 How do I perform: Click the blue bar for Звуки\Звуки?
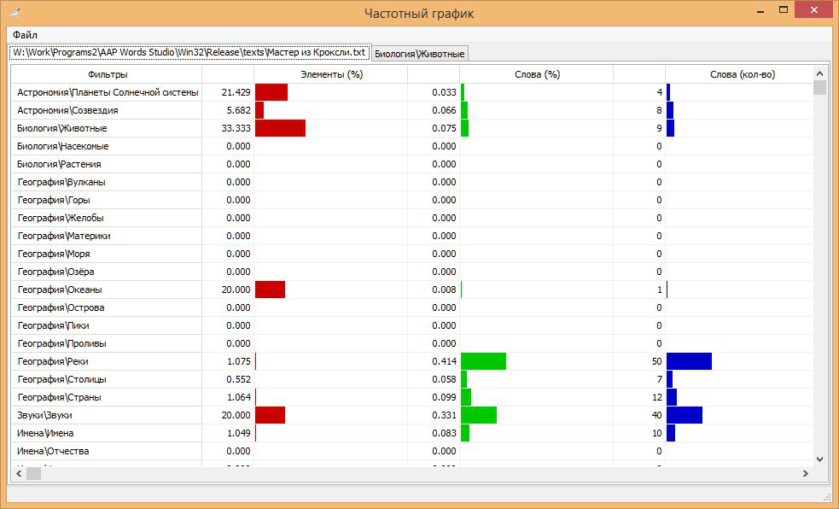pos(685,415)
